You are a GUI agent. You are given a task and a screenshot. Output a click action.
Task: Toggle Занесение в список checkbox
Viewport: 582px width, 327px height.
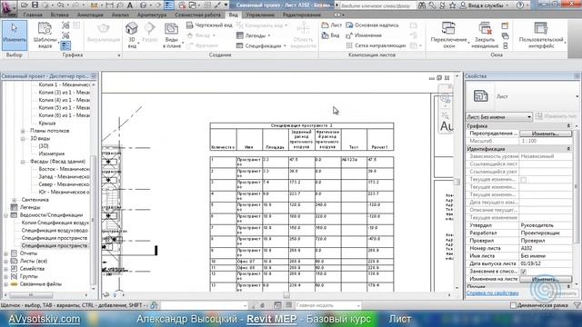pyautogui.click(x=524, y=272)
